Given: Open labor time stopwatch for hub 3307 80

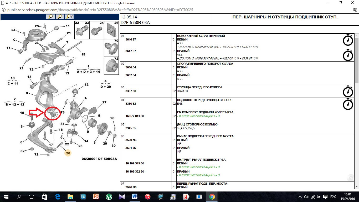Looking at the screenshot, I should pyautogui.click(x=348, y=91).
